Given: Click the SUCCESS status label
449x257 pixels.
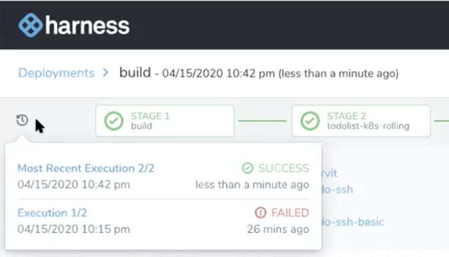Looking at the screenshot, I should click(284, 168).
